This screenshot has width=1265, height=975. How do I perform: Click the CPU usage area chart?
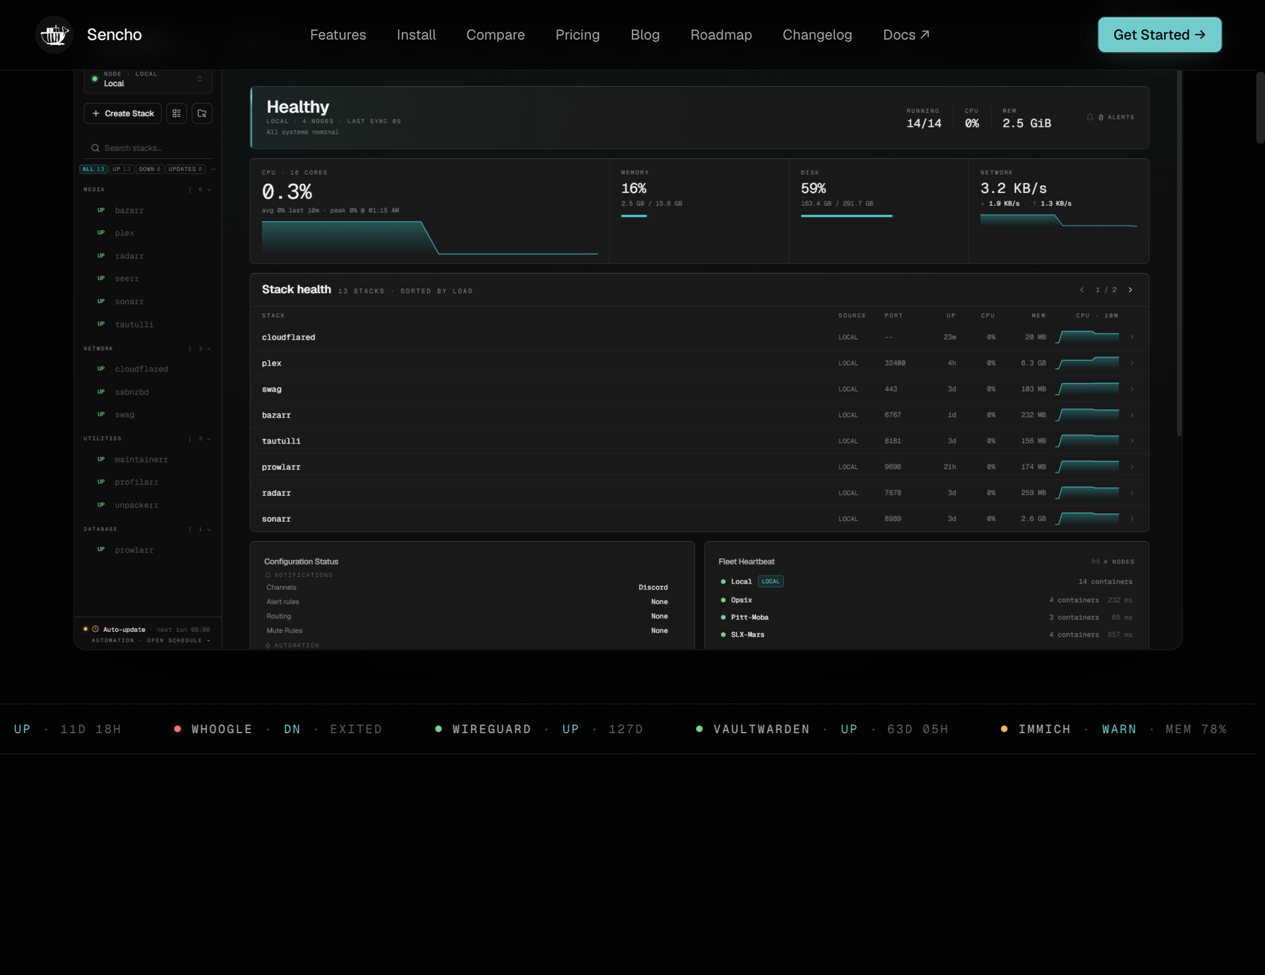tap(430, 237)
